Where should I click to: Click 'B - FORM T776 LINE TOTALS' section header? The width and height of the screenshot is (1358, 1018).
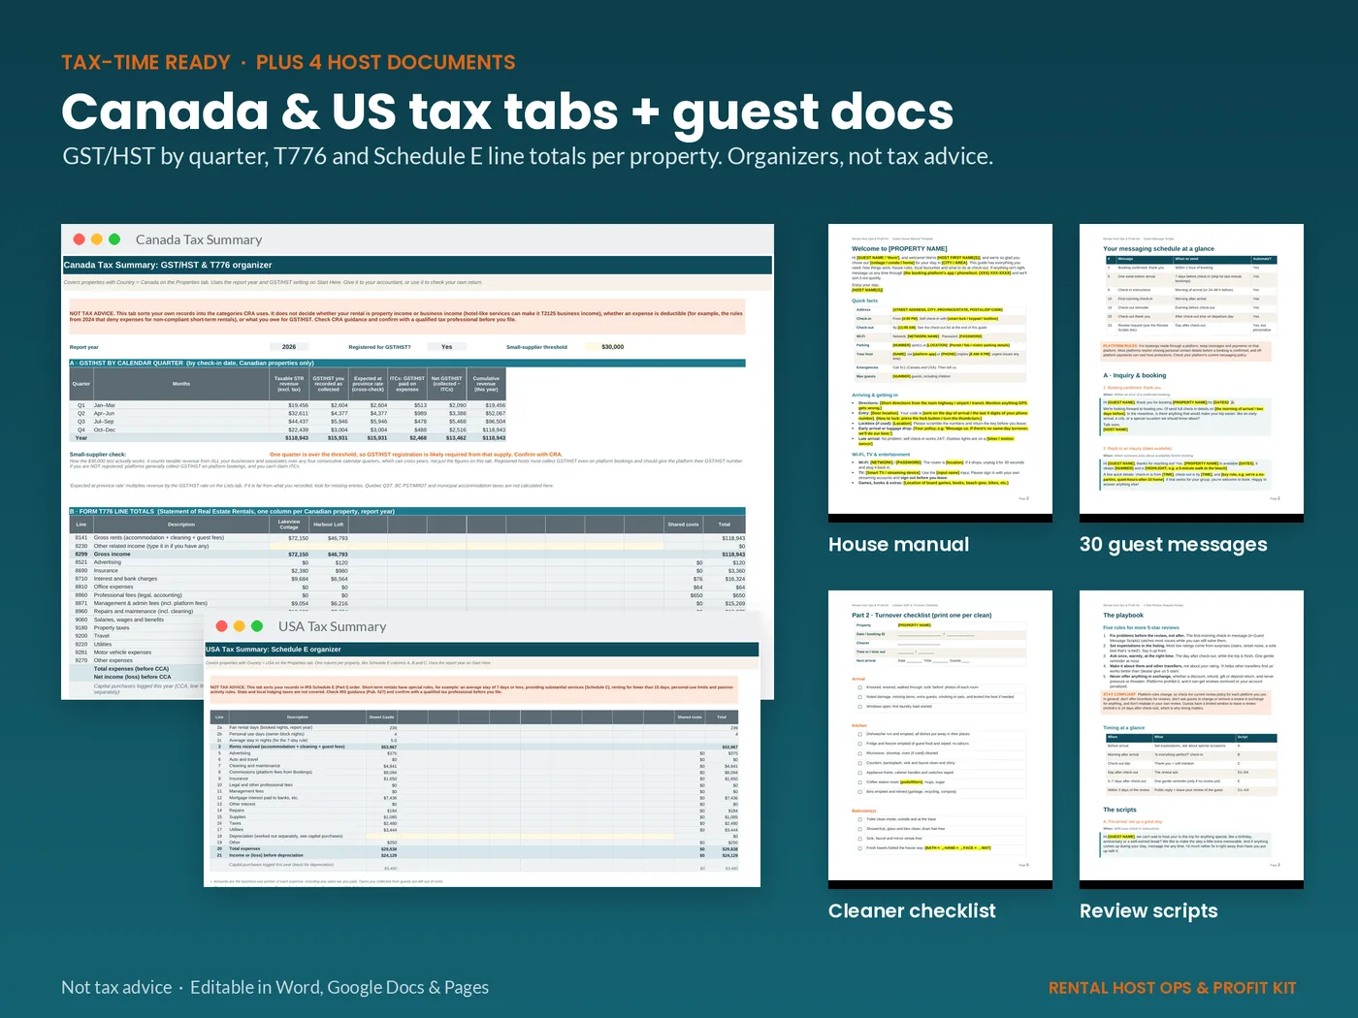[x=407, y=511]
